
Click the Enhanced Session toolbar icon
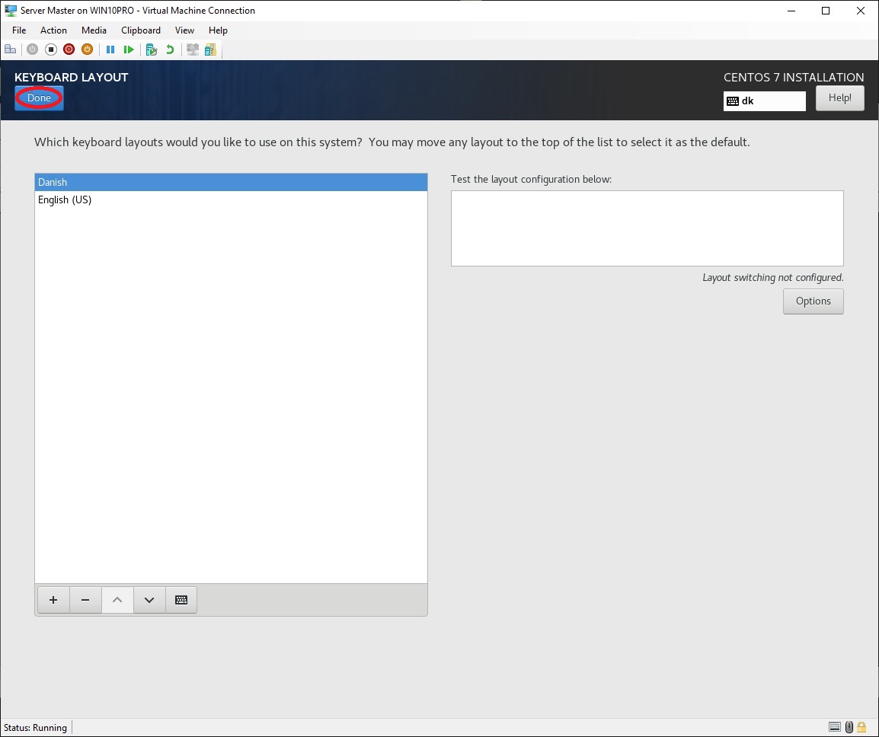(192, 49)
